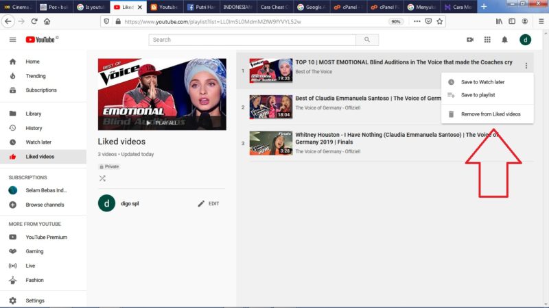Click the shuffle playlist icon
Image resolution: width=549 pixels, height=308 pixels.
pos(102,179)
